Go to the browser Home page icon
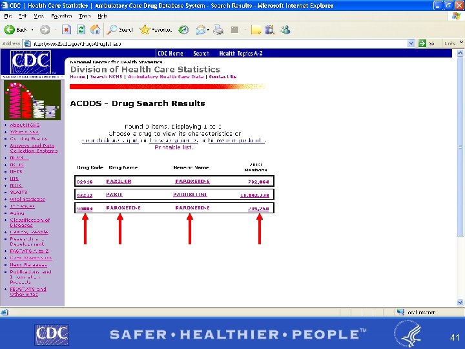The height and width of the screenshot is (349, 465). click(95, 30)
